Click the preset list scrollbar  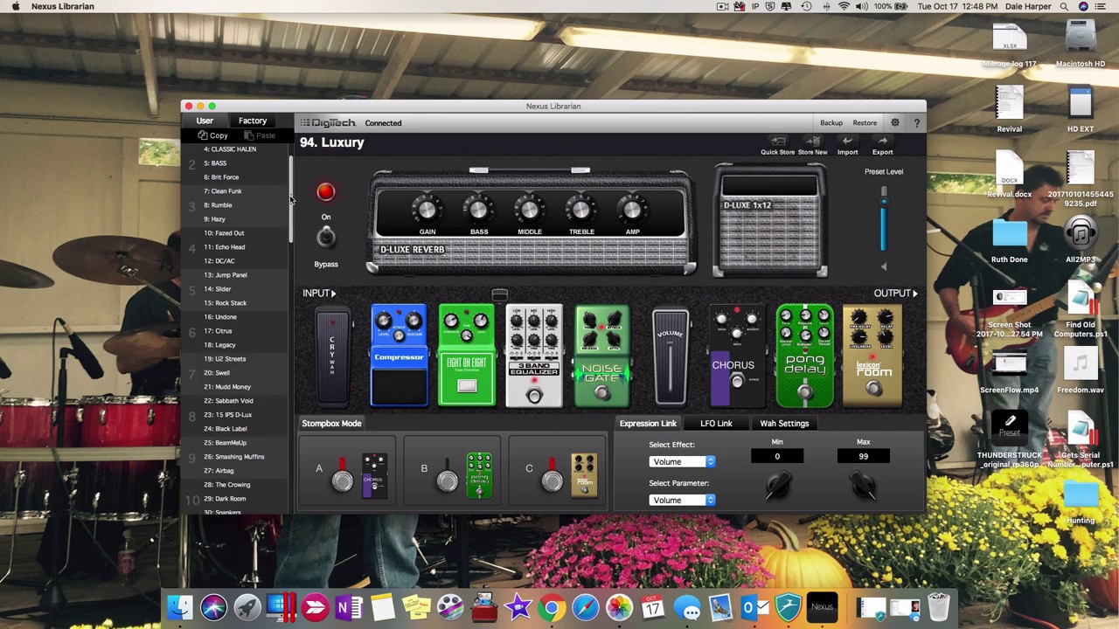291,199
